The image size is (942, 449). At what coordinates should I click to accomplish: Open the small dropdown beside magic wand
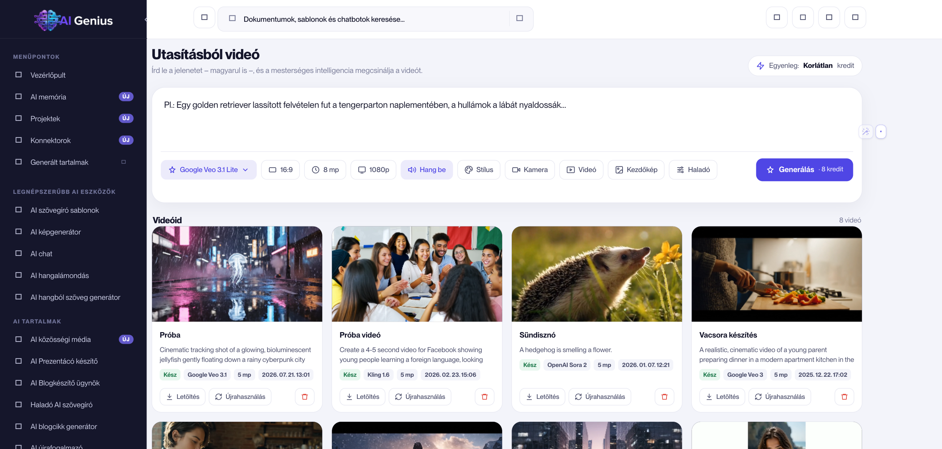pos(881,131)
